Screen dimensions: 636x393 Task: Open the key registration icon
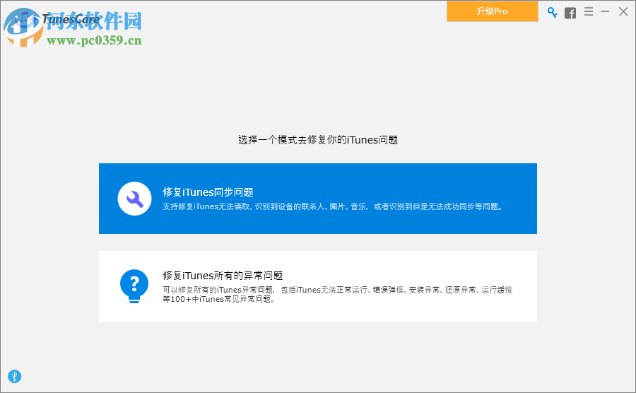coord(552,12)
